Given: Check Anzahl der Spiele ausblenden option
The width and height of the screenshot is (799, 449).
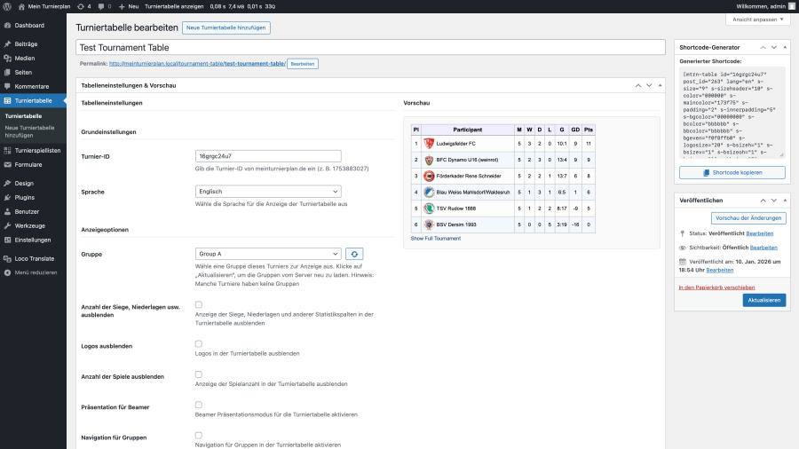Looking at the screenshot, I should pyautogui.click(x=199, y=374).
